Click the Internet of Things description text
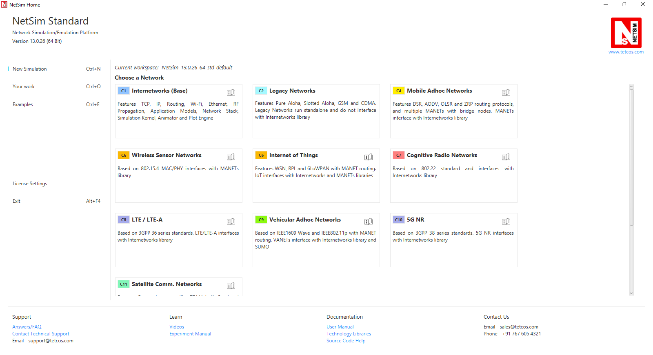 tap(315, 172)
